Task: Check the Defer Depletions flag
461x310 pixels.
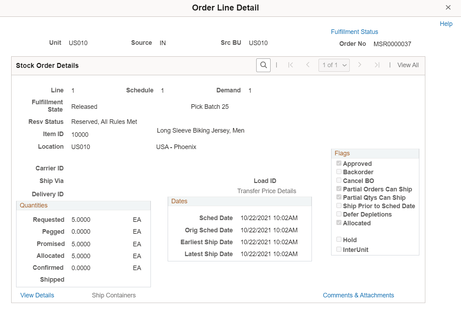Action: (338, 214)
